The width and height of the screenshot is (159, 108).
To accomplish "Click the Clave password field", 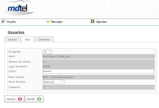I will click(x=99, y=71).
